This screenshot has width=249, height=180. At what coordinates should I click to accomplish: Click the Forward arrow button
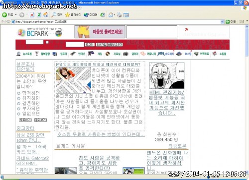tap(22, 15)
